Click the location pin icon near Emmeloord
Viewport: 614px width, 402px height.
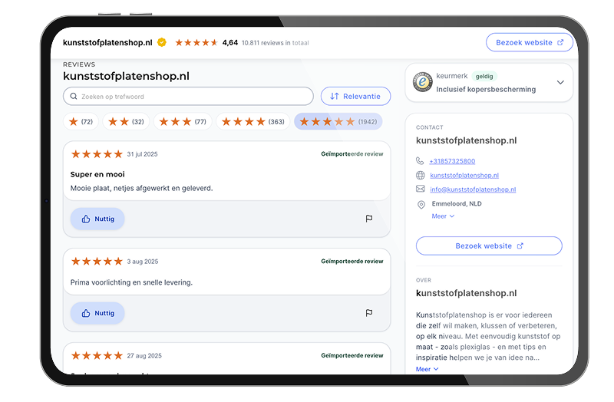421,204
